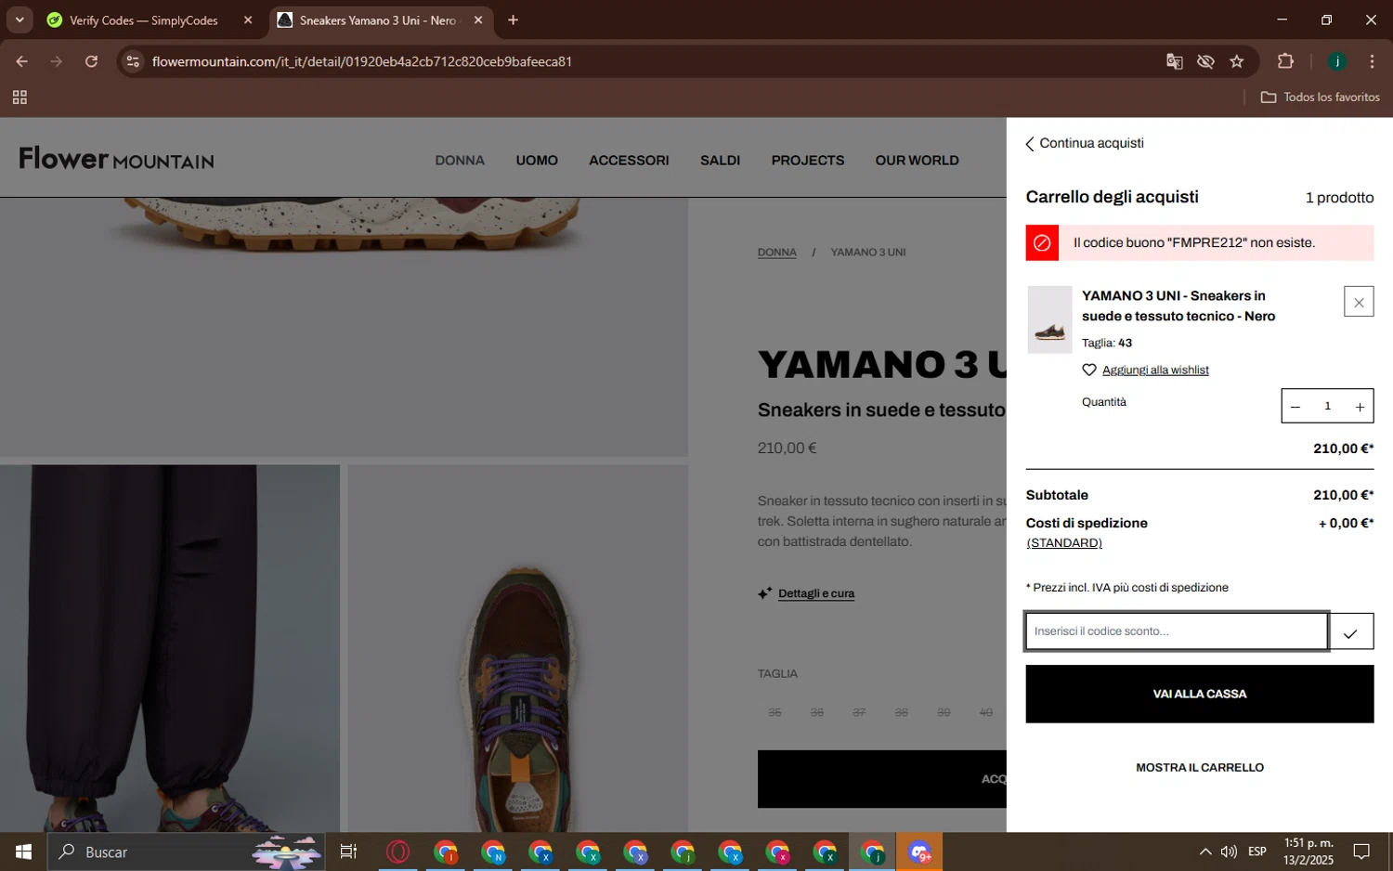This screenshot has height=871, width=1393.
Task: Open the OUR WORLD menu
Action: pyautogui.click(x=917, y=161)
